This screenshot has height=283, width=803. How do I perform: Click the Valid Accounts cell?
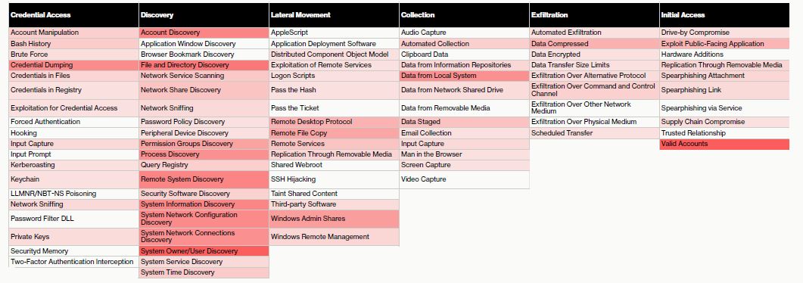724,144
